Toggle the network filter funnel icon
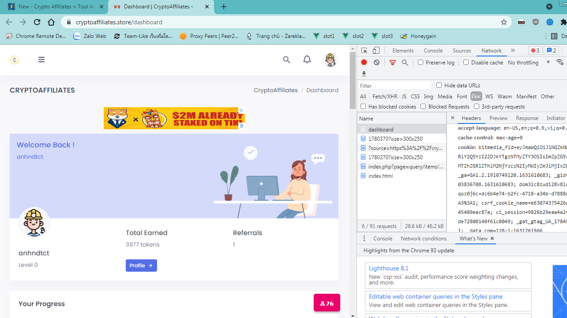The image size is (567, 318). [x=393, y=63]
